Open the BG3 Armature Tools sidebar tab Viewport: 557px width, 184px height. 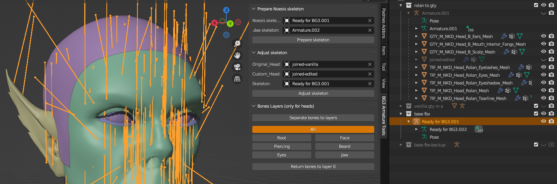pos(383,115)
